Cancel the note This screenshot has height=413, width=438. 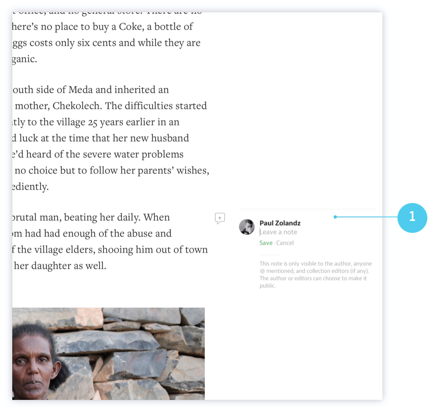(285, 243)
